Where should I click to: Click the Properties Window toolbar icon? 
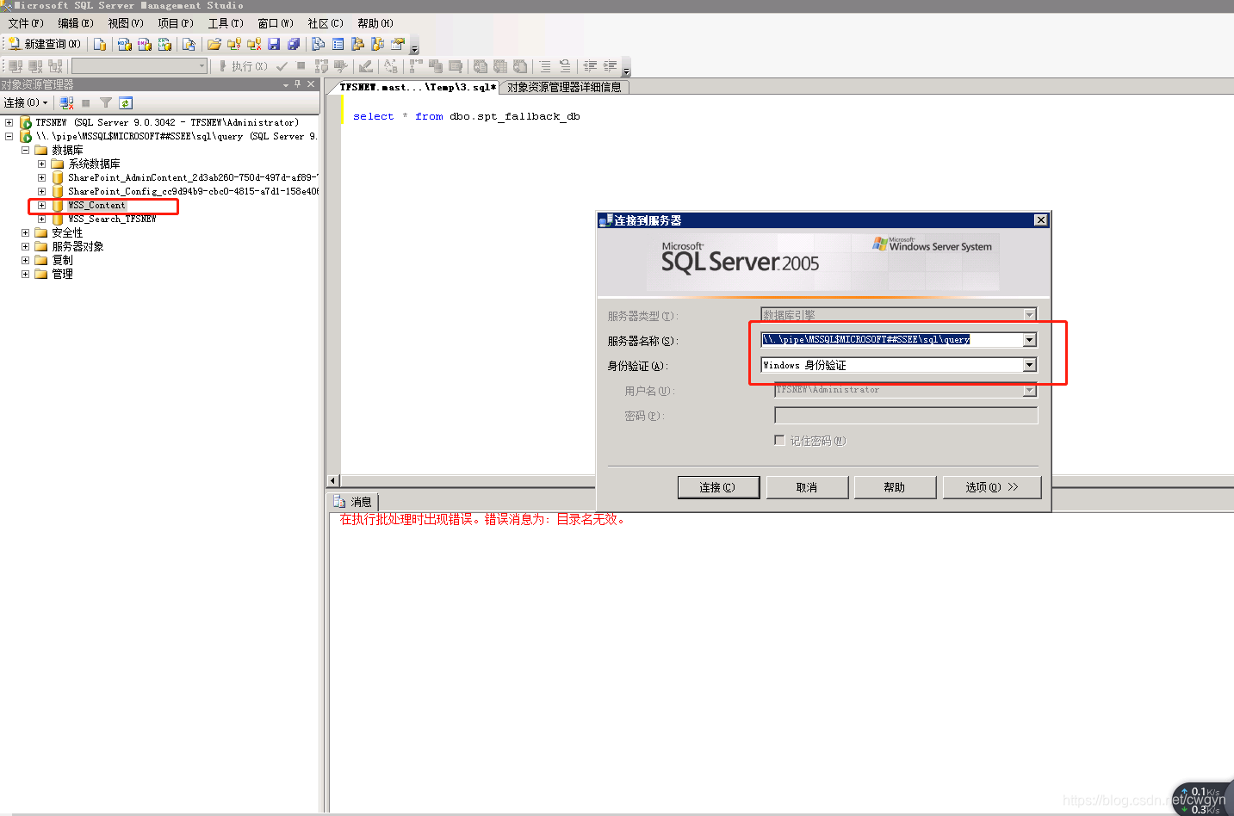(x=397, y=44)
